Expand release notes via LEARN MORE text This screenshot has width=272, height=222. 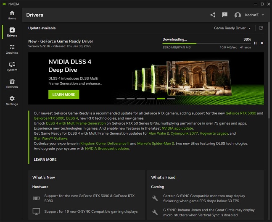pos(45,159)
